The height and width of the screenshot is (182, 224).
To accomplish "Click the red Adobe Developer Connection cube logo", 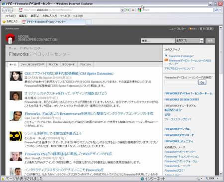I will 10,38.
